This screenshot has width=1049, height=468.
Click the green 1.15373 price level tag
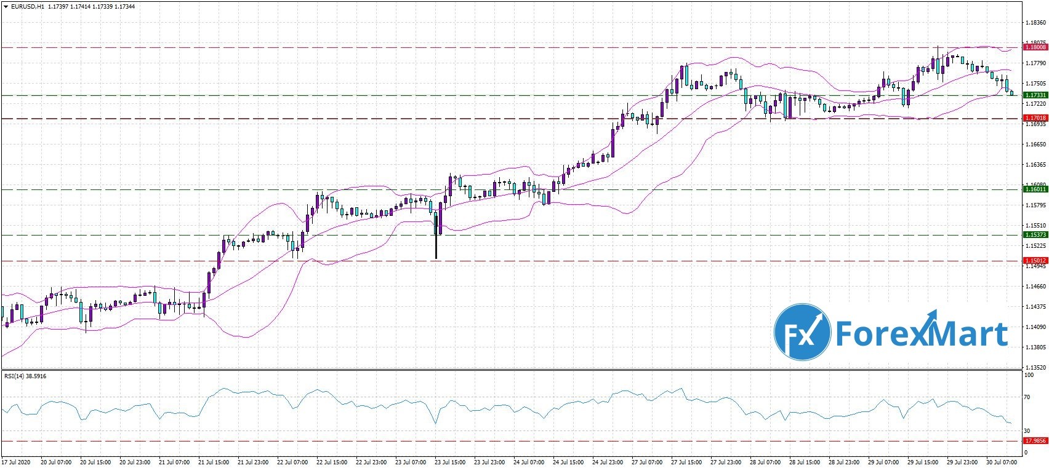tap(1034, 235)
